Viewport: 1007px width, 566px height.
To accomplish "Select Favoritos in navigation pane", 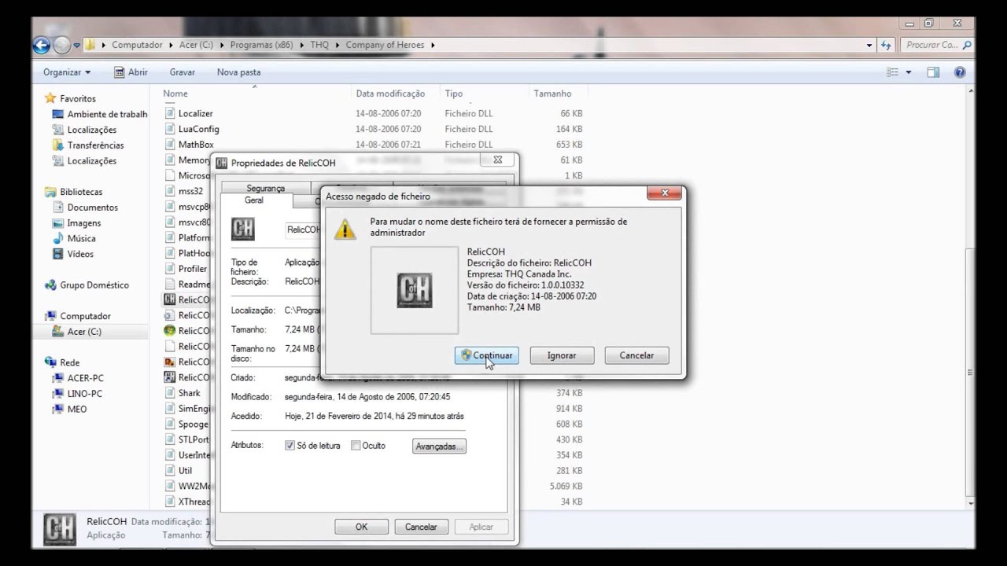I will point(78,99).
